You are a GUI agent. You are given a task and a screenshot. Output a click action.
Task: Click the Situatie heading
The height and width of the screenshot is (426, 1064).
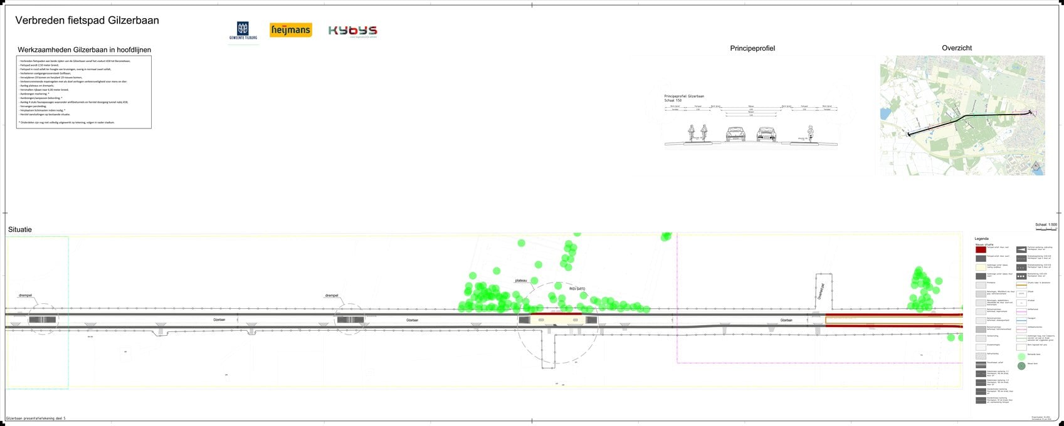(x=20, y=230)
